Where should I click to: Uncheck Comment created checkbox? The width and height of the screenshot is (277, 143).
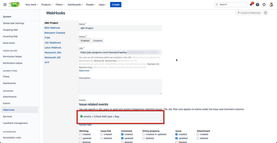pyautogui.click(x=123, y=134)
